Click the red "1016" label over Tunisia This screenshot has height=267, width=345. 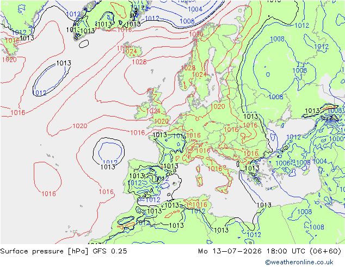(200, 204)
